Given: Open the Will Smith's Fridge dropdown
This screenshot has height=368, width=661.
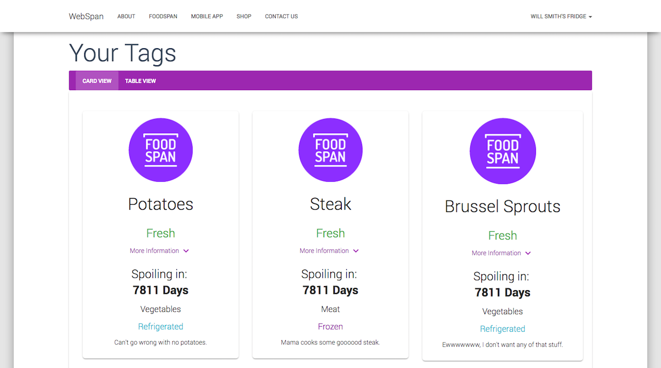Looking at the screenshot, I should (561, 16).
